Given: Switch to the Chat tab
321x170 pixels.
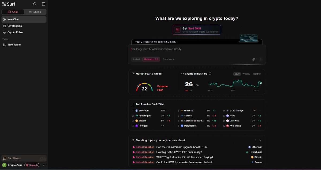Looking at the screenshot, I should (13, 12).
